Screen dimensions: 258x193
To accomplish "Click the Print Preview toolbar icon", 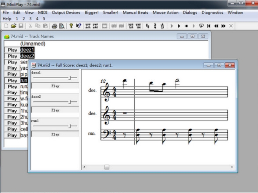I will point(62,26).
